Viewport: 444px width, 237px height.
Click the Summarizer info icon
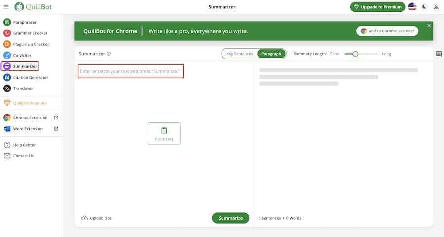click(109, 53)
